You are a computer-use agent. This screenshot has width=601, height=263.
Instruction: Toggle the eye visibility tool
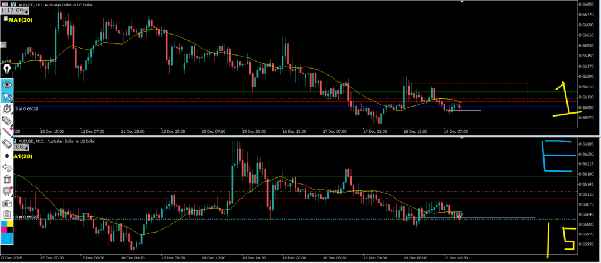pyautogui.click(x=7, y=84)
